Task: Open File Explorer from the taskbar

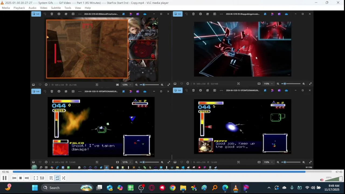Action: pos(183,188)
